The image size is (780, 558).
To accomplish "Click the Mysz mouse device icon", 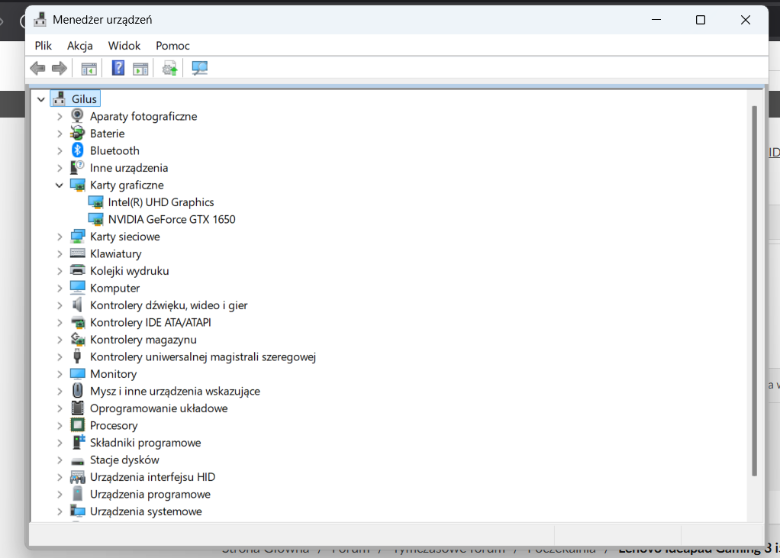I will coord(77,390).
